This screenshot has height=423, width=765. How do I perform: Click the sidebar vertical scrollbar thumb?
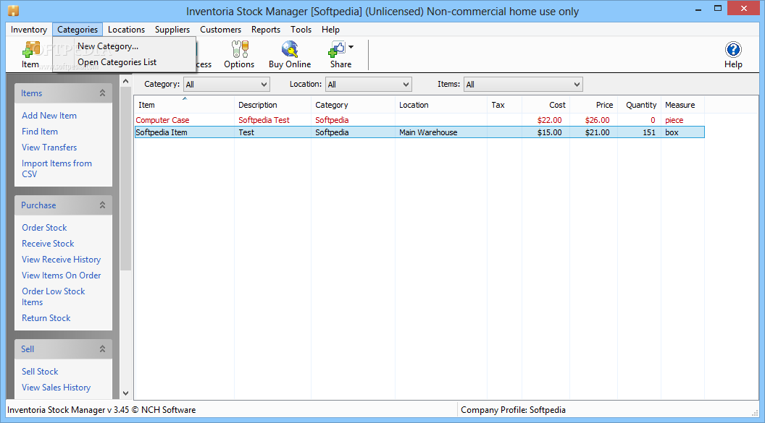tap(126, 179)
